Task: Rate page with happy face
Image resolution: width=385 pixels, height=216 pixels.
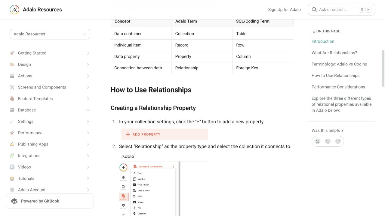Action: click(x=318, y=141)
